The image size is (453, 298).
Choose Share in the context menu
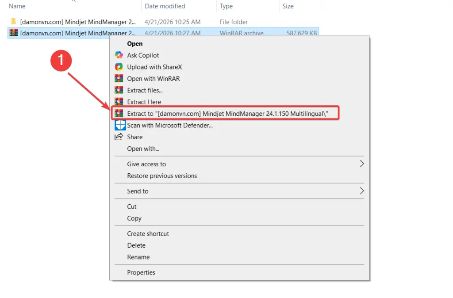[x=135, y=137]
